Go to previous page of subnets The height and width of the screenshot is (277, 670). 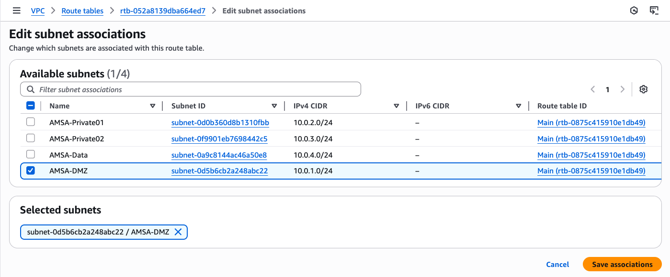[593, 89]
